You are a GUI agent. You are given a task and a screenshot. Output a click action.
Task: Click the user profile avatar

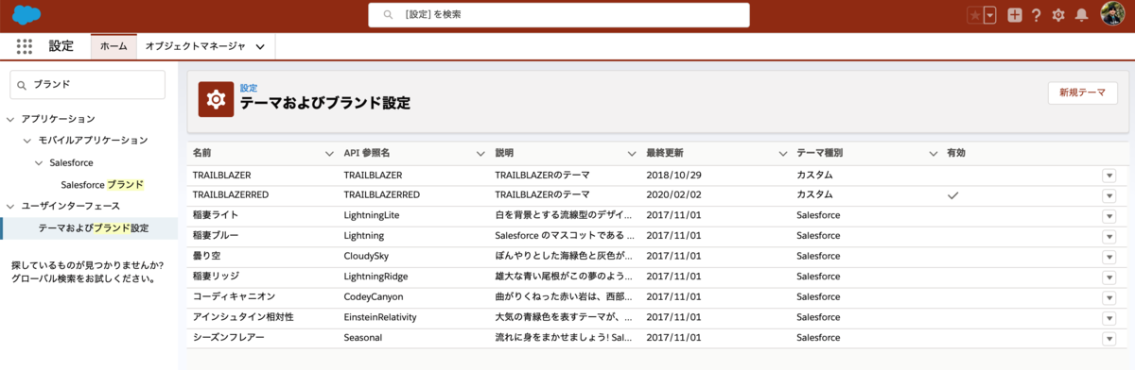click(x=1112, y=14)
